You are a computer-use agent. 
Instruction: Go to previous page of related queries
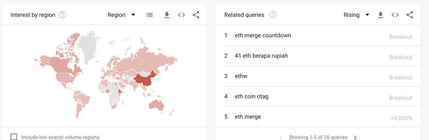[280, 137]
